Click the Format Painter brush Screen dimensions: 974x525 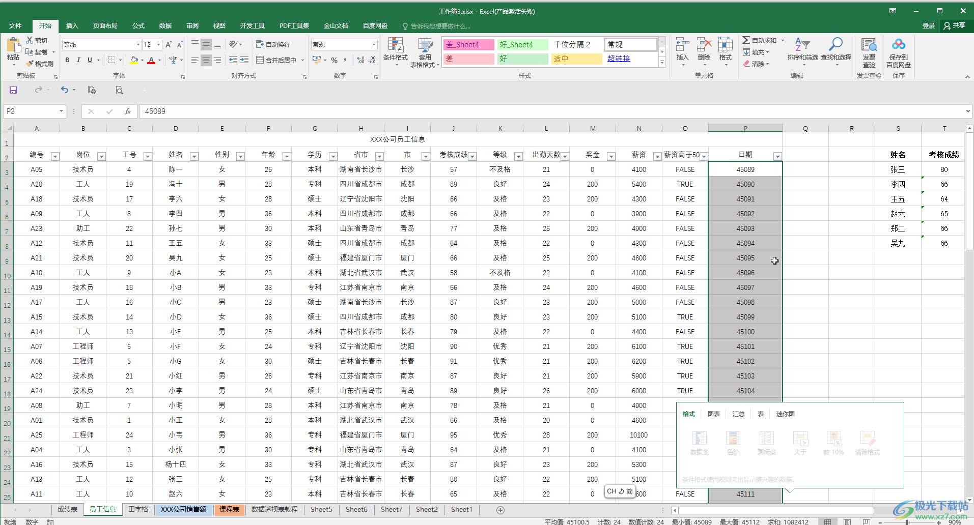[x=30, y=64]
